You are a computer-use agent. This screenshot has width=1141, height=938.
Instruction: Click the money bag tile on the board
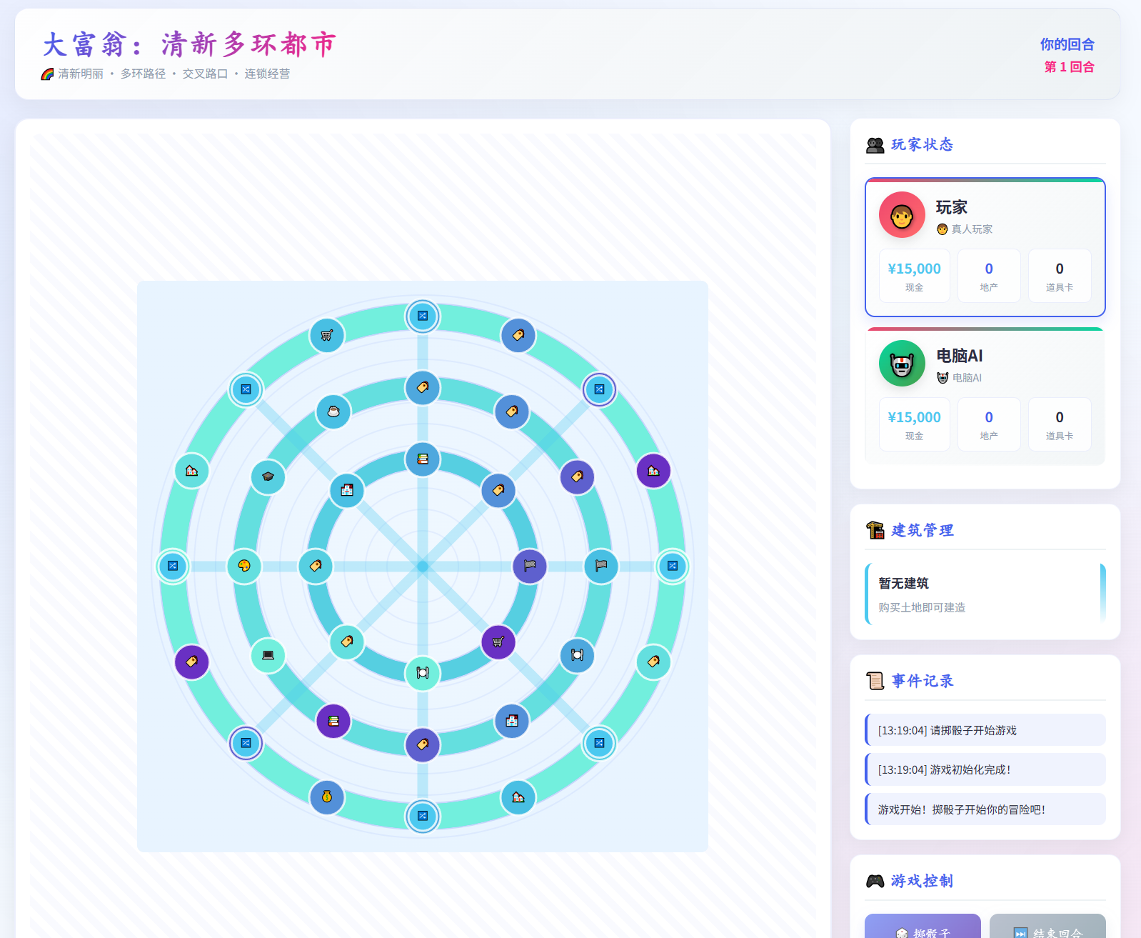pyautogui.click(x=327, y=797)
